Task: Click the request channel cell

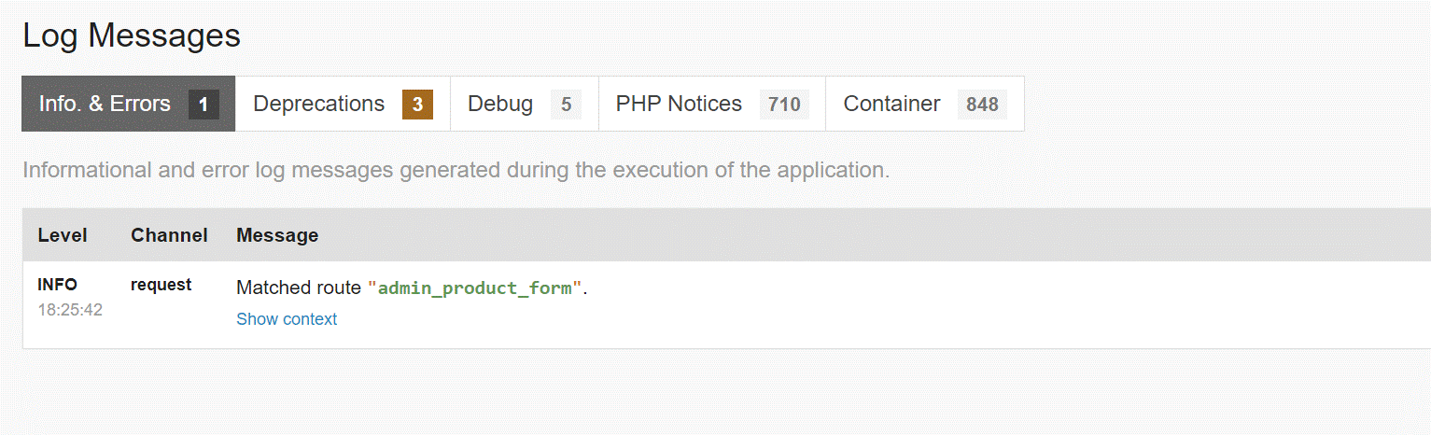Action: pyautogui.click(x=161, y=285)
